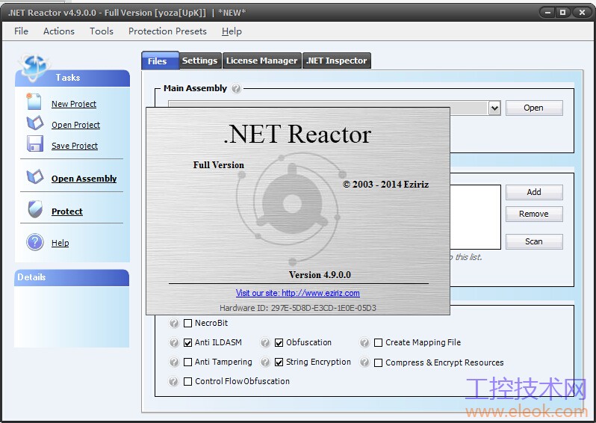Click the Tasks panel header
Viewport: 596px width, 423px height.
click(x=72, y=78)
